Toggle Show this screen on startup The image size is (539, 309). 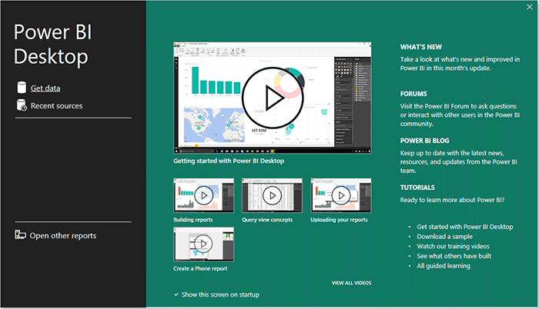tap(178, 294)
